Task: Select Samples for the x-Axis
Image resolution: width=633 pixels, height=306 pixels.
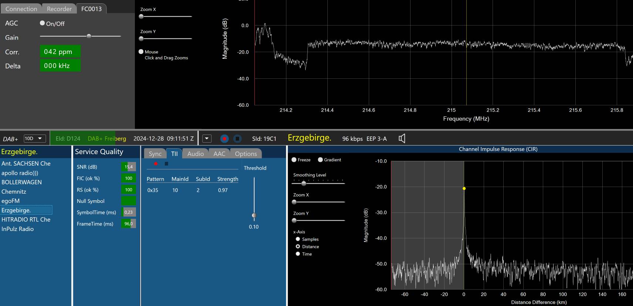Action: [x=298, y=239]
